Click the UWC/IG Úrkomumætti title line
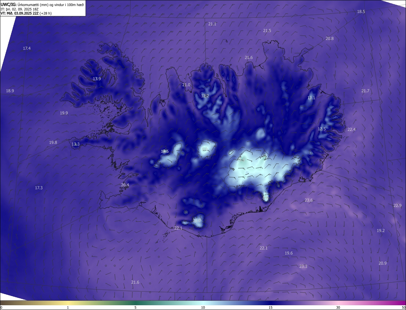 tap(42, 4)
